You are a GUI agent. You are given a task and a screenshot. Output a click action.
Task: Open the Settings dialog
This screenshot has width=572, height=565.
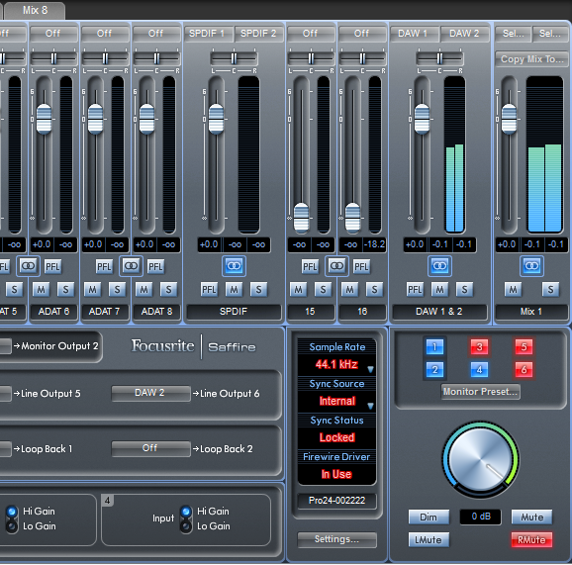point(336,539)
